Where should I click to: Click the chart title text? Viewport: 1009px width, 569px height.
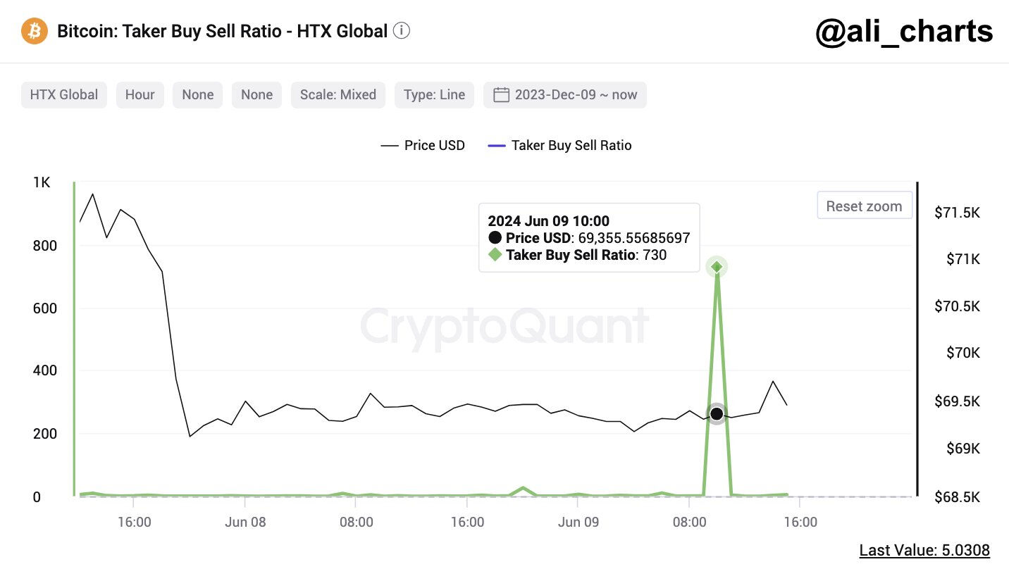click(222, 32)
